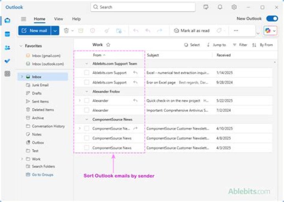This screenshot has height=202, width=284.
Task: Collapse the Favorites section
Action: (x=21, y=46)
